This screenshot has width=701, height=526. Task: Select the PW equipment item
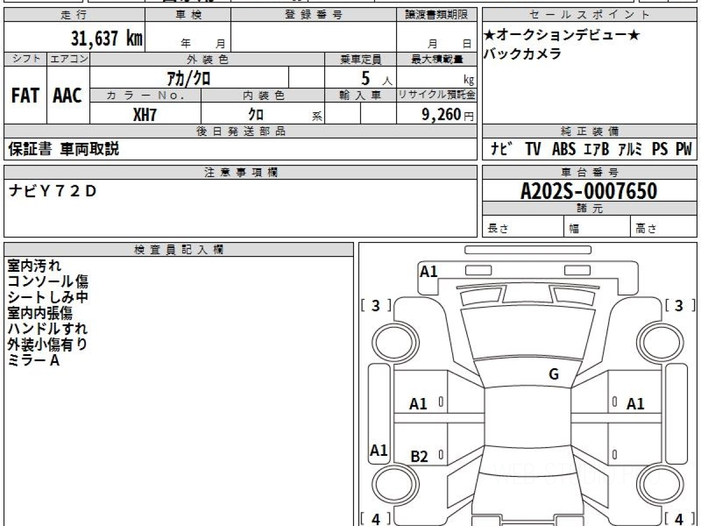coord(683,149)
